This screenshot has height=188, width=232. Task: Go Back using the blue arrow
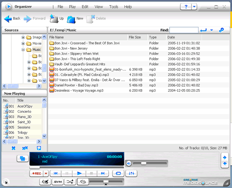coord(8,19)
